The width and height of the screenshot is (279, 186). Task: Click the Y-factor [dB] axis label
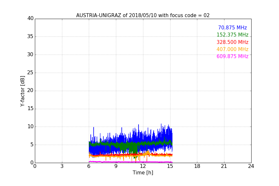click(22, 91)
